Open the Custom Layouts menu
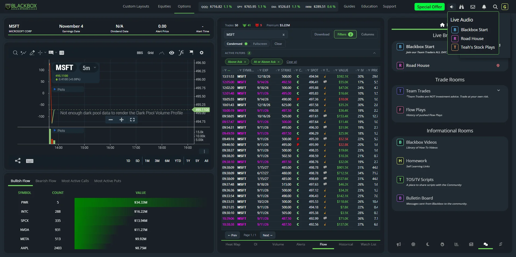Image resolution: width=516 pixels, height=257 pixels. pos(136,6)
